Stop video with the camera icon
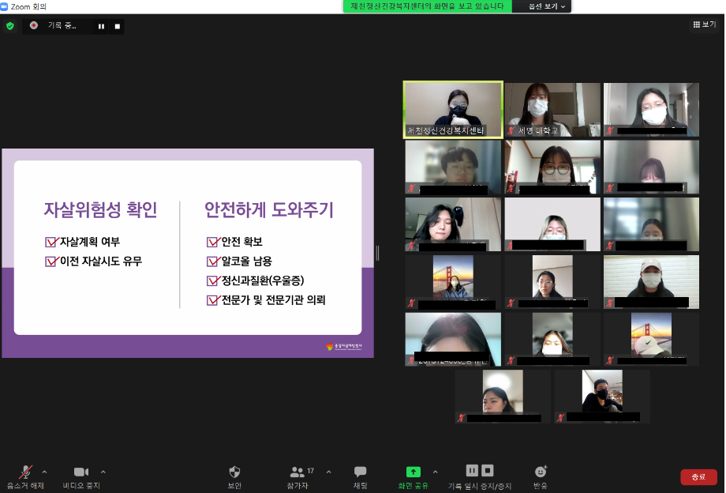Screen dimensions: 726x493 tap(81, 472)
